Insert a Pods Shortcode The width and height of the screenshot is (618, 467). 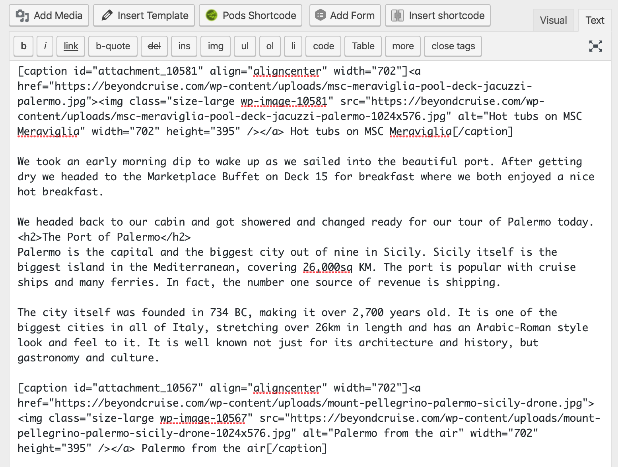click(x=250, y=15)
